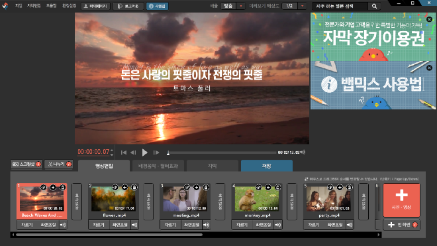Image resolution: width=437 pixels, height=246 pixels.
Task: Open transition slot after meeting.mp4
Action: tap(220, 202)
